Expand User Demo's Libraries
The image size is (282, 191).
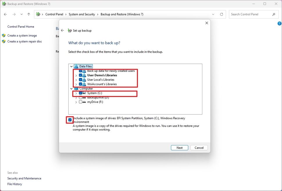pos(76,75)
